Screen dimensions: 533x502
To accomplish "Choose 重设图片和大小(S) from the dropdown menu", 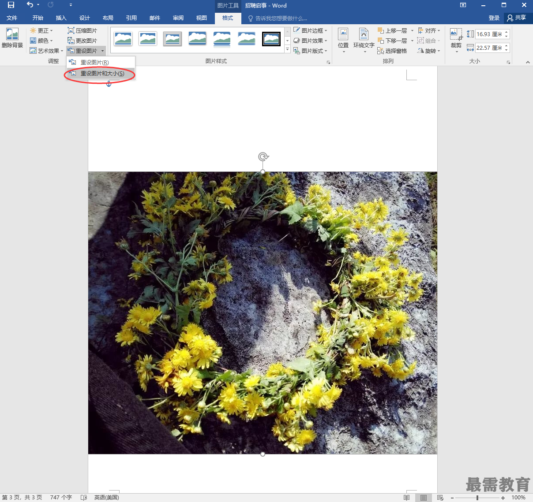I will point(101,74).
